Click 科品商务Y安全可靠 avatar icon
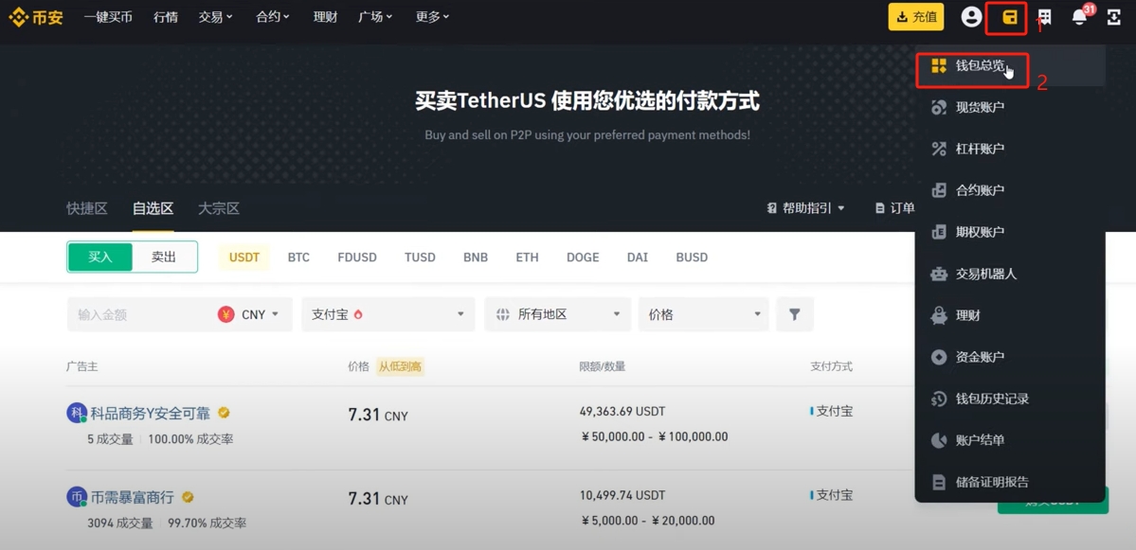This screenshot has height=550, width=1136. point(76,414)
